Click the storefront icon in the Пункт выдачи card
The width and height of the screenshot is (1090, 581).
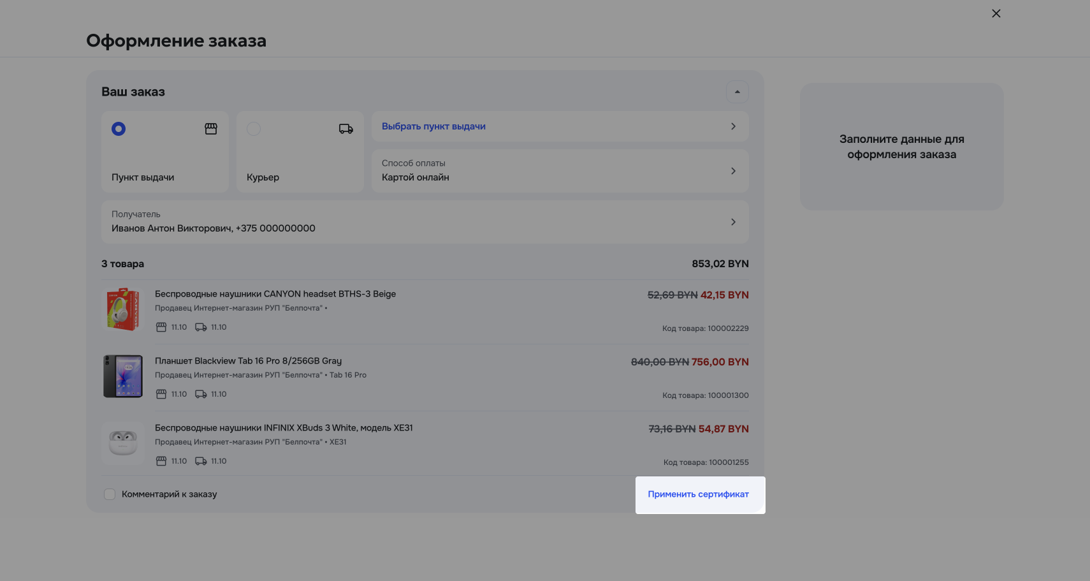tap(211, 129)
